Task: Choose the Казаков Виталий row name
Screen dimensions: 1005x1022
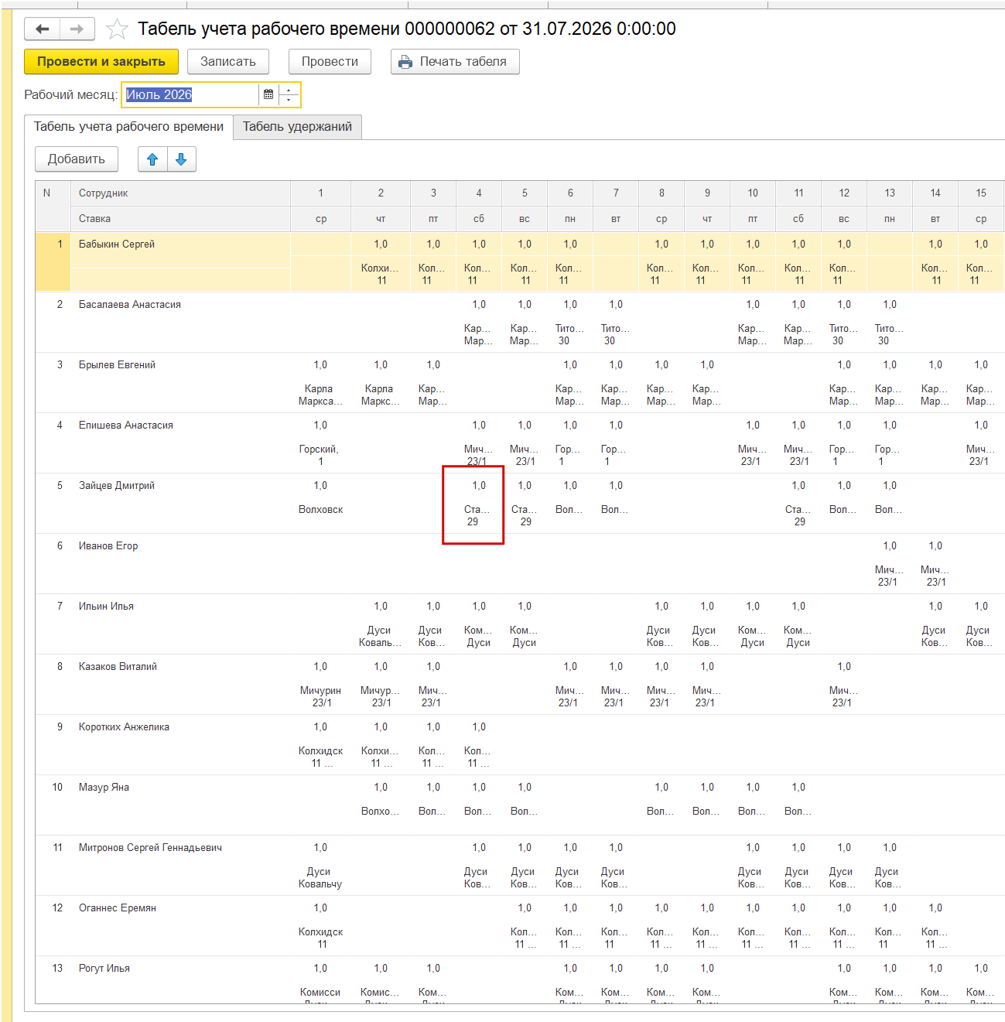Action: point(118,667)
